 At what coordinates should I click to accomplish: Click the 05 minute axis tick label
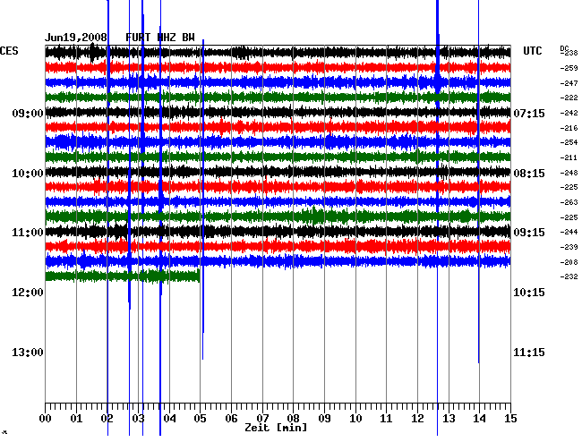[x=200, y=419]
